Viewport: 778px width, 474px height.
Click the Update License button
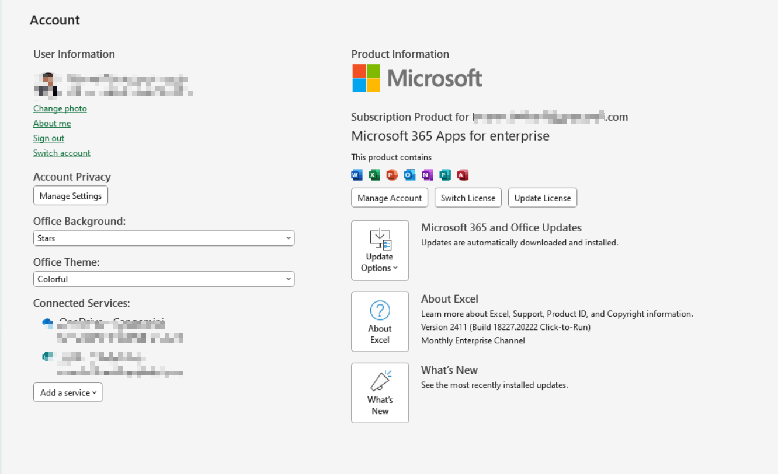[x=543, y=198]
